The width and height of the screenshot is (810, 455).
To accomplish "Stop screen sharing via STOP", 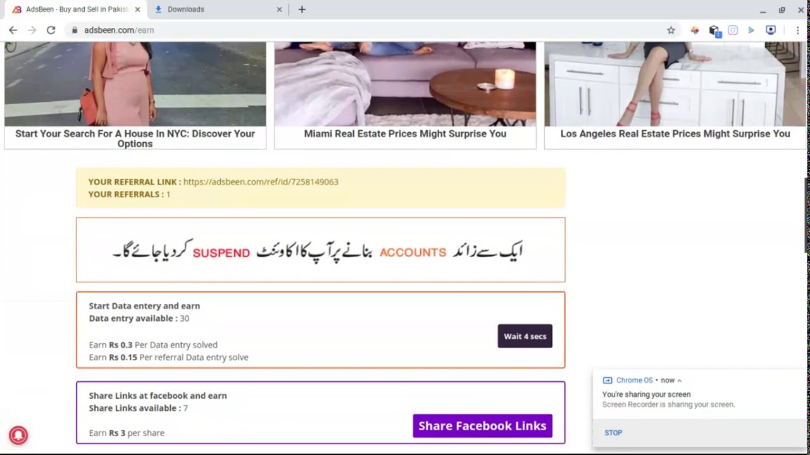I will (613, 433).
